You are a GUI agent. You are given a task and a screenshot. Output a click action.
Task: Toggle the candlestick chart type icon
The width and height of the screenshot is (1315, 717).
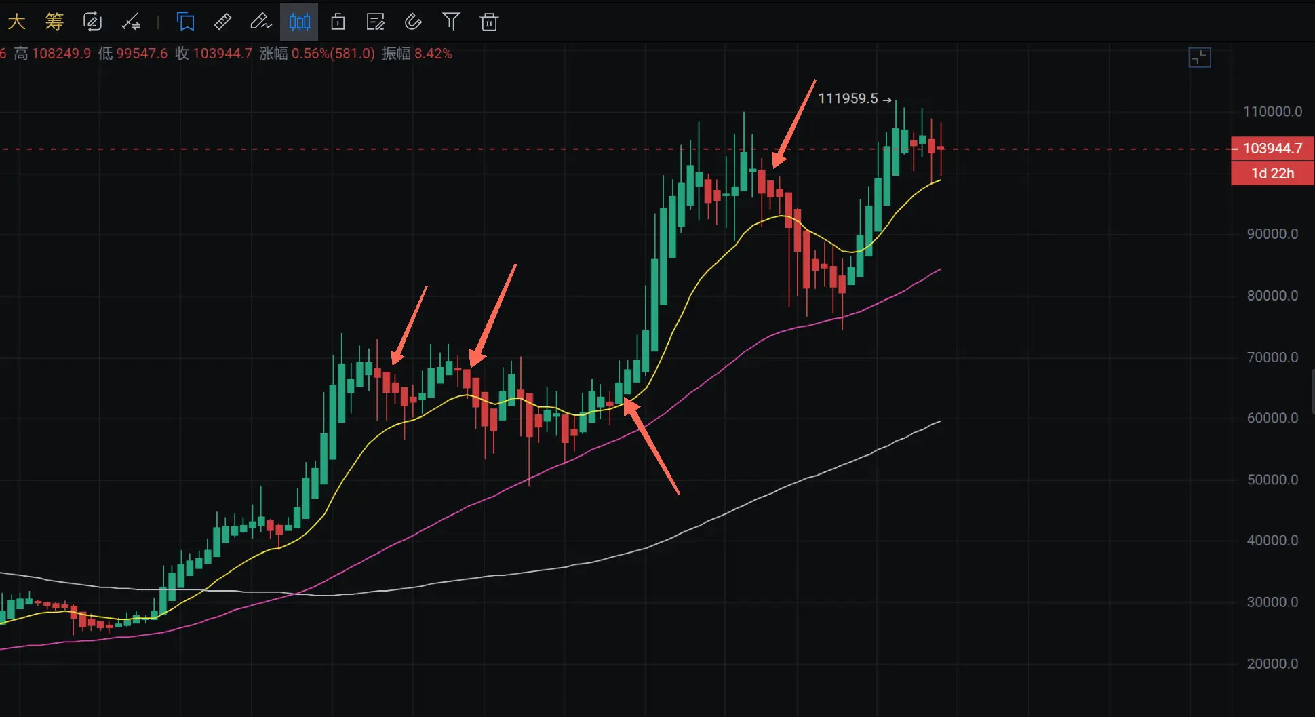299,22
